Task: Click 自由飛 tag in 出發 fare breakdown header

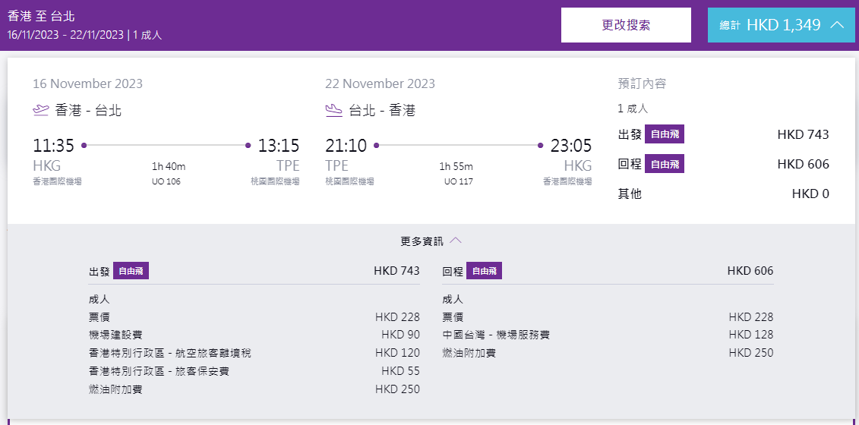Action: 131,271
